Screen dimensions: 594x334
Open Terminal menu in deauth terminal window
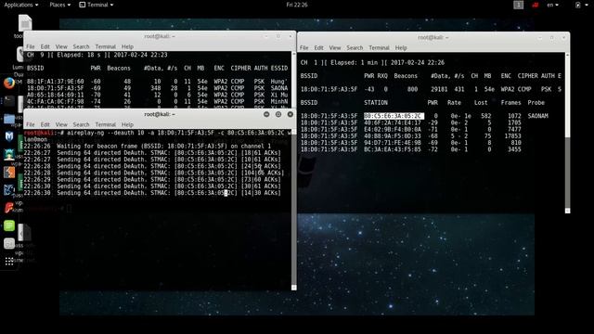coord(105,124)
